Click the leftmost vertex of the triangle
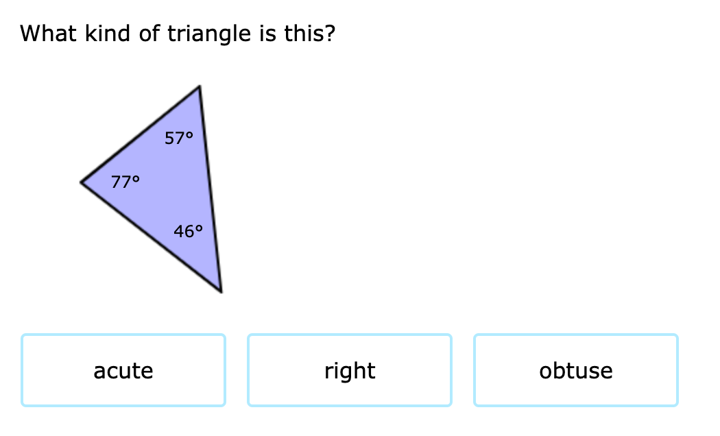 (x=82, y=182)
